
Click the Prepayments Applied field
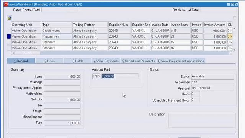[62, 88]
